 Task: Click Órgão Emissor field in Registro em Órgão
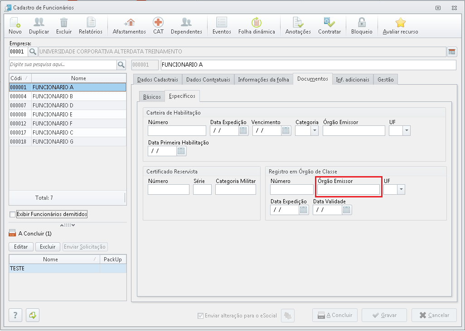point(349,189)
